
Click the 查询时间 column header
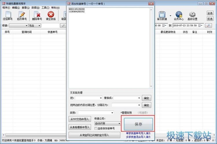(x=27, y=32)
